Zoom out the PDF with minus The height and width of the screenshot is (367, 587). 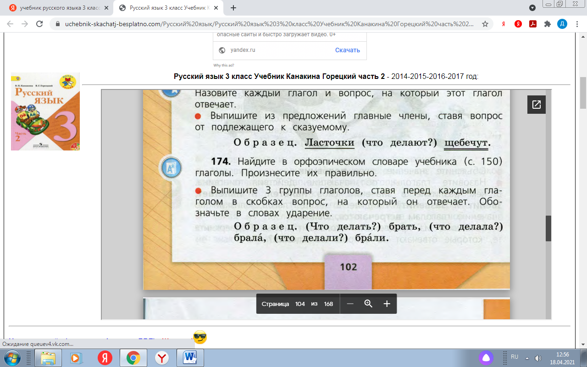coord(350,304)
